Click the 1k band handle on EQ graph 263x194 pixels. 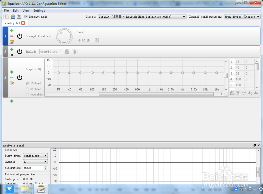point(149,73)
